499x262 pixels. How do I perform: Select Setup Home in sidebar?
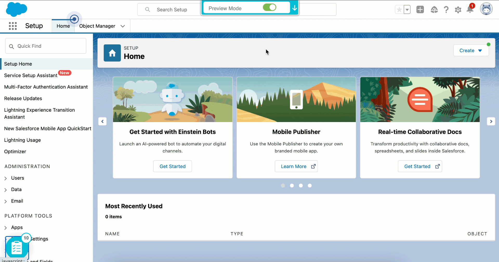tap(47, 64)
